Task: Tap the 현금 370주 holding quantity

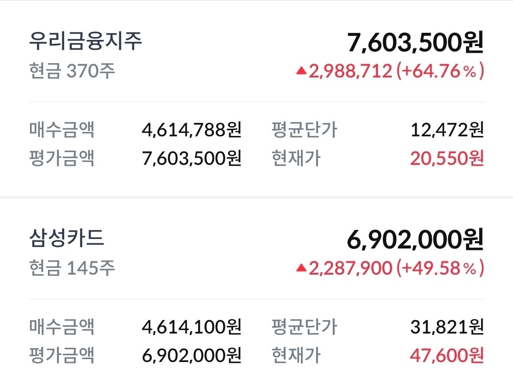Action: pos(72,71)
